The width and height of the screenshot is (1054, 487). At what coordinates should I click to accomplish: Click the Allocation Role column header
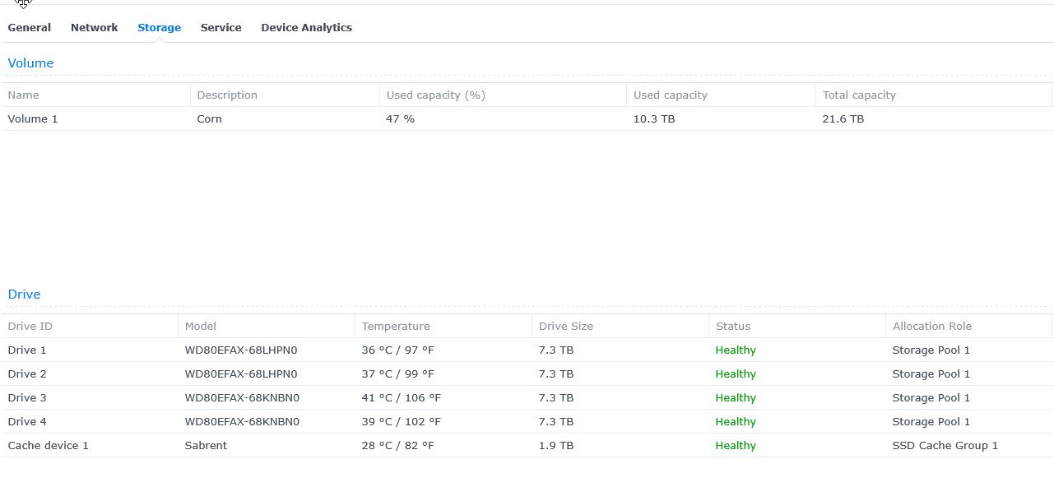click(x=932, y=327)
